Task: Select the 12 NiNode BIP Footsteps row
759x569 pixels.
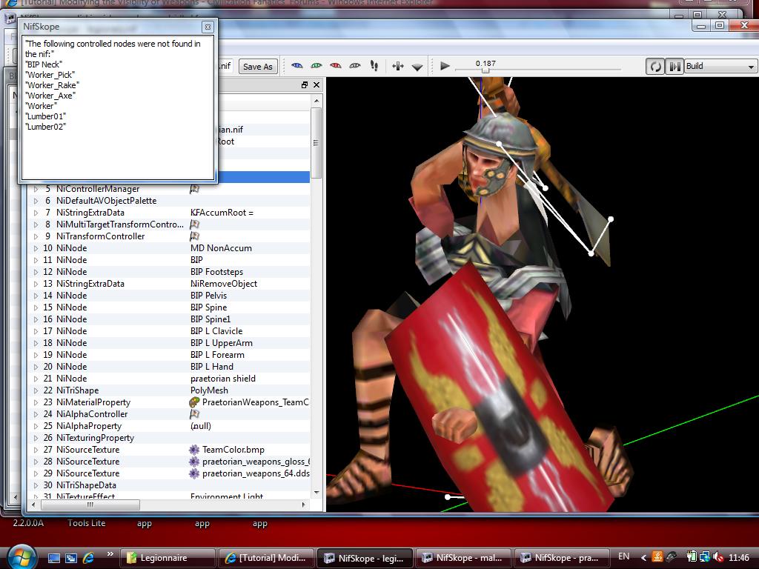Action: (168, 272)
